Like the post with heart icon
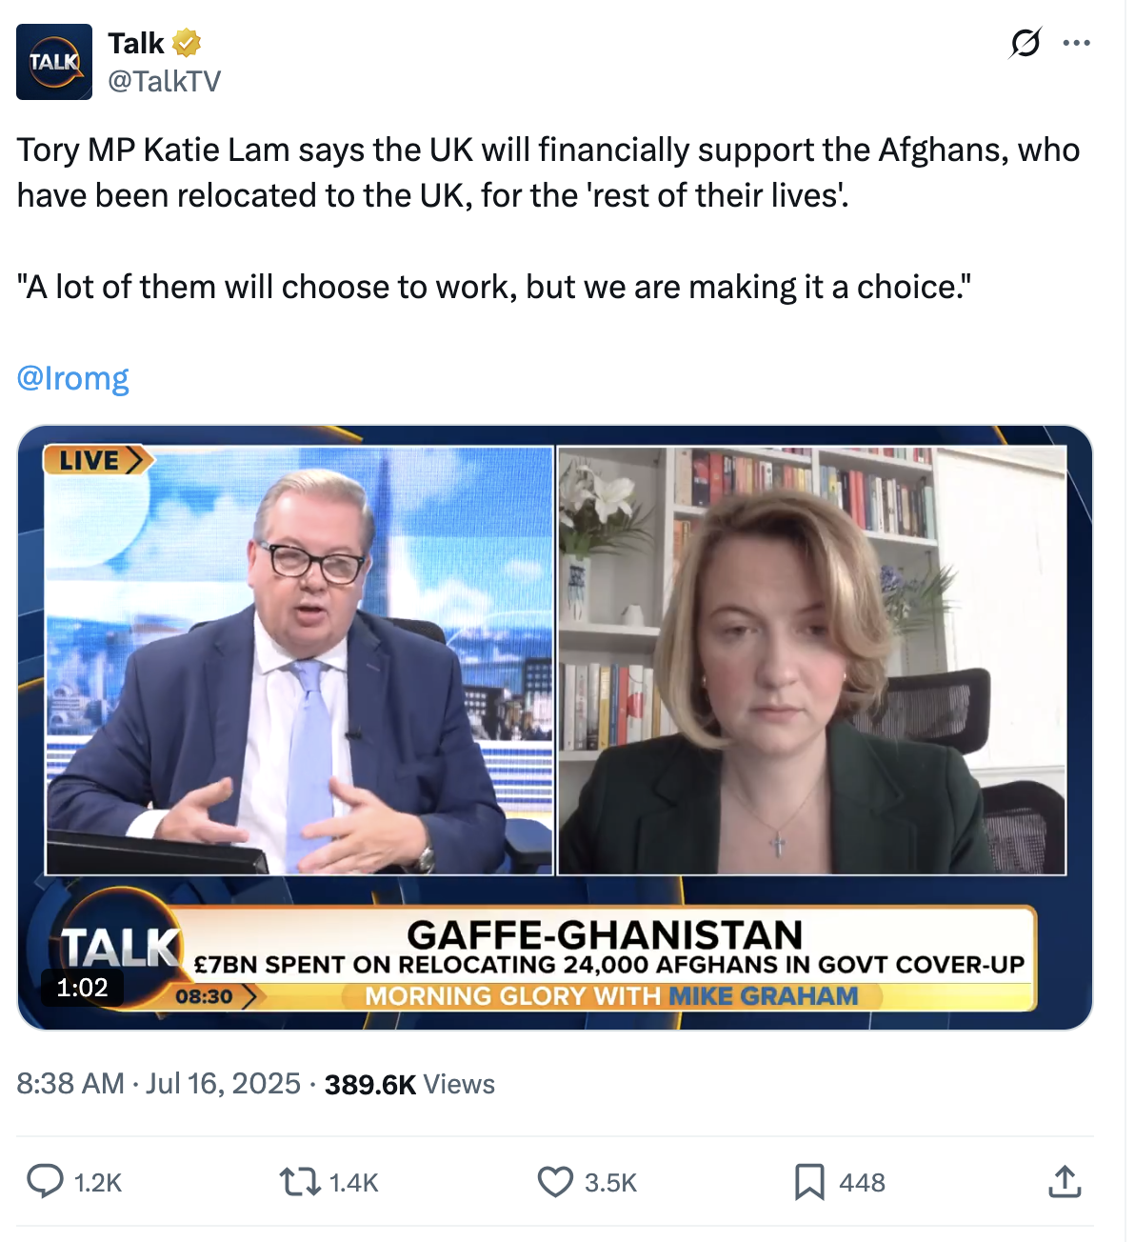Image resolution: width=1135 pixels, height=1242 pixels. [555, 1182]
